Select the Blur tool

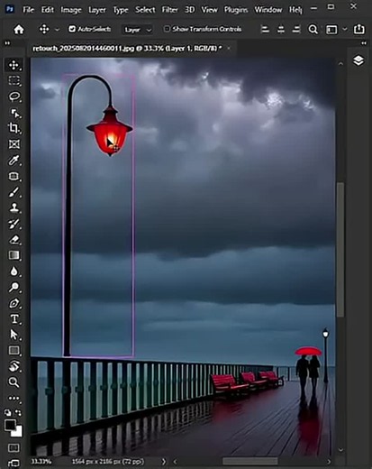point(14,271)
